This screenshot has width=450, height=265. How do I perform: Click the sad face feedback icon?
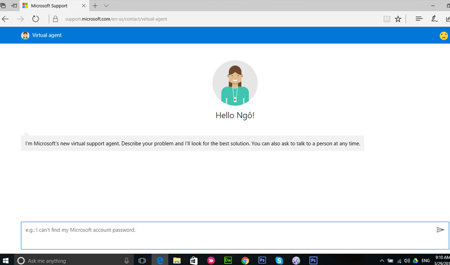point(444,36)
